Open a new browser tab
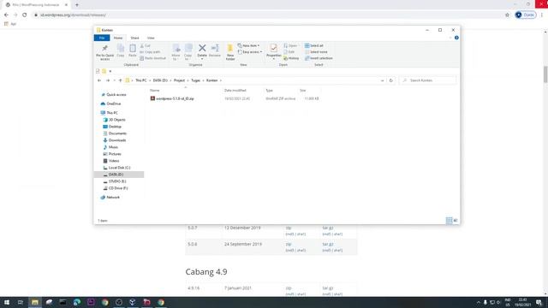548x308 pixels. (x=77, y=5)
